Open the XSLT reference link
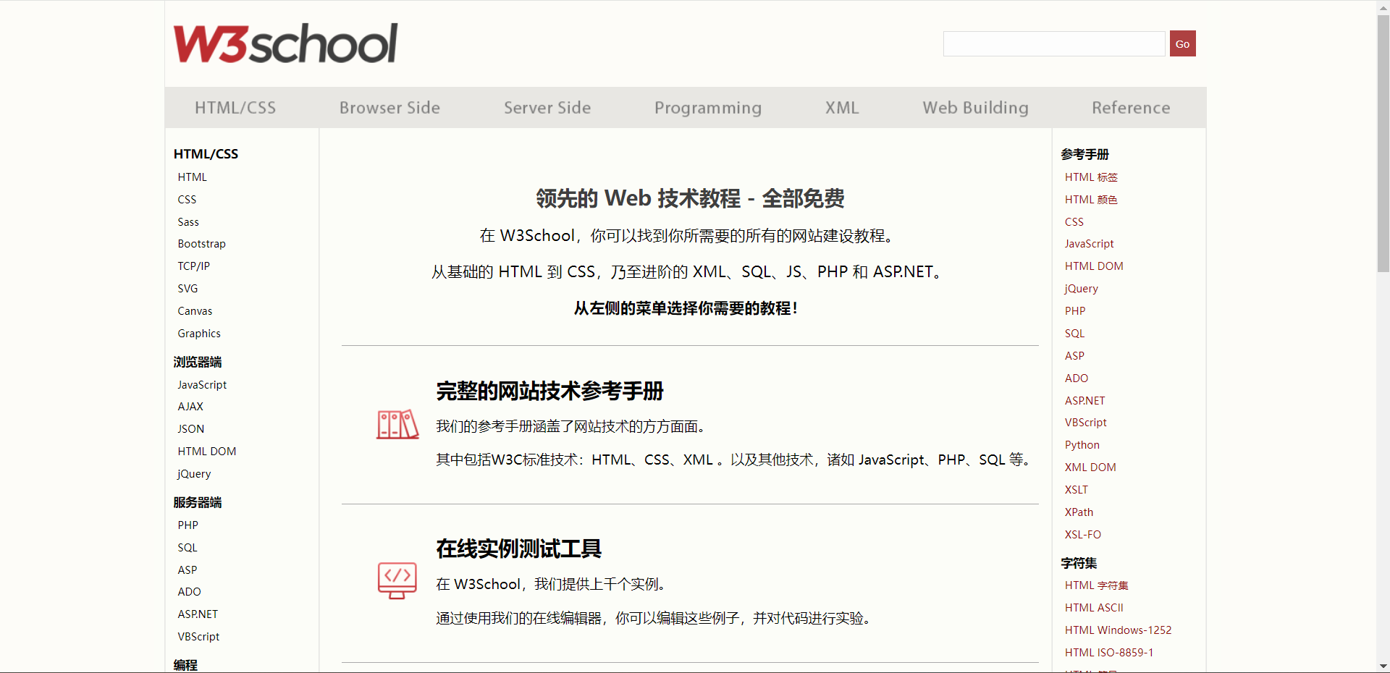 click(x=1077, y=490)
